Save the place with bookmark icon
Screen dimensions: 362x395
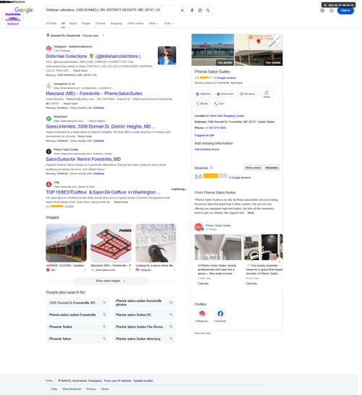pyautogui.click(x=266, y=94)
